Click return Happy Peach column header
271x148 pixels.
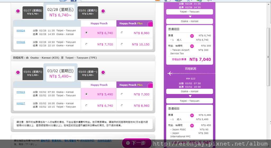pos(99,85)
